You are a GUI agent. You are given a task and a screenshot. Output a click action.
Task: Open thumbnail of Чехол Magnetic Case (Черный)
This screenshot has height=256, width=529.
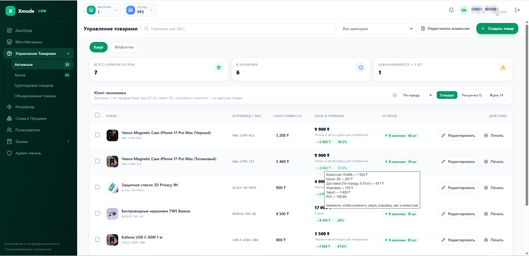112,136
